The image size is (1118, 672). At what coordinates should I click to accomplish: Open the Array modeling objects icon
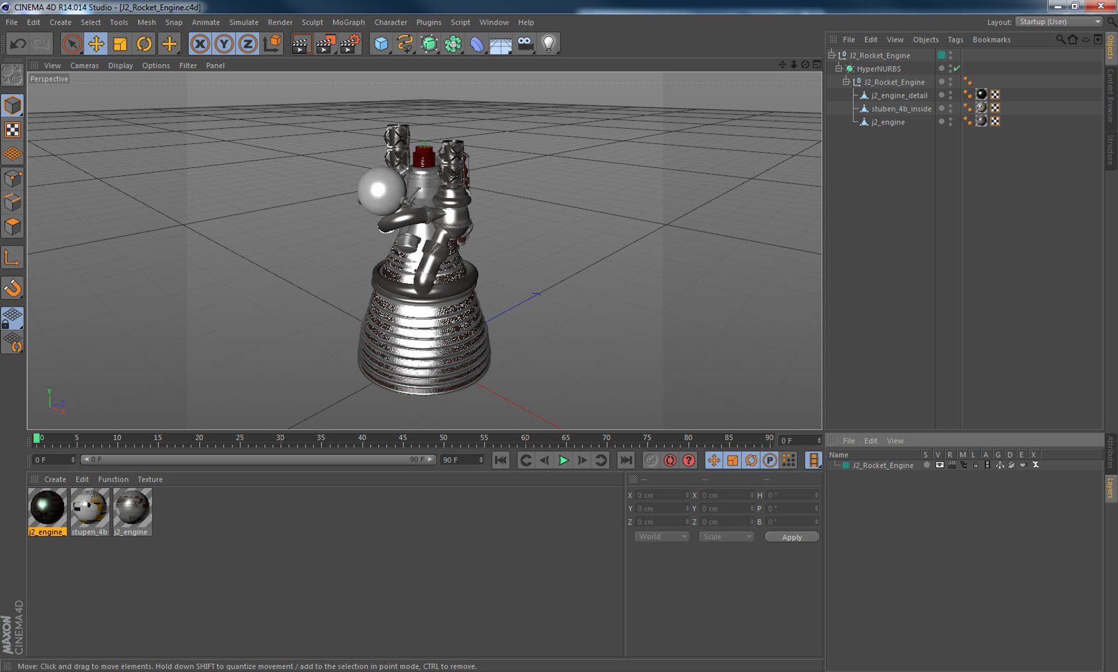click(x=453, y=44)
